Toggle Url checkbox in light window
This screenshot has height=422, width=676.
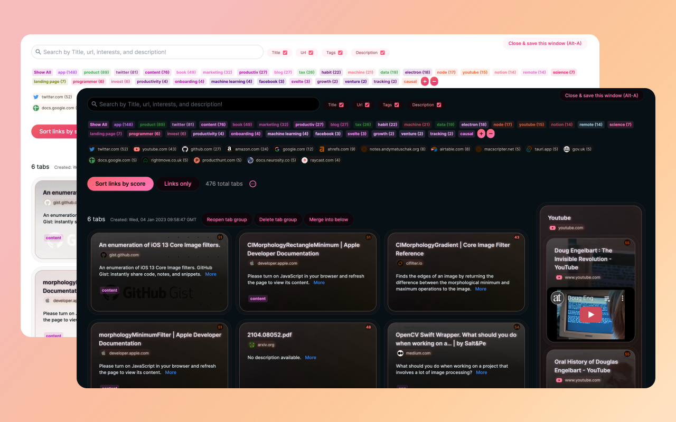(x=311, y=53)
